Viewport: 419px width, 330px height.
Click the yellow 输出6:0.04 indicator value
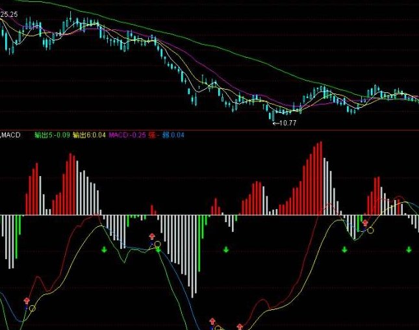pos(89,135)
